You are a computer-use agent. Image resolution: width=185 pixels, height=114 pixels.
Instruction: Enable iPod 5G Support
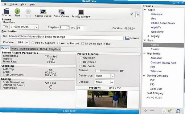click(33, 43)
